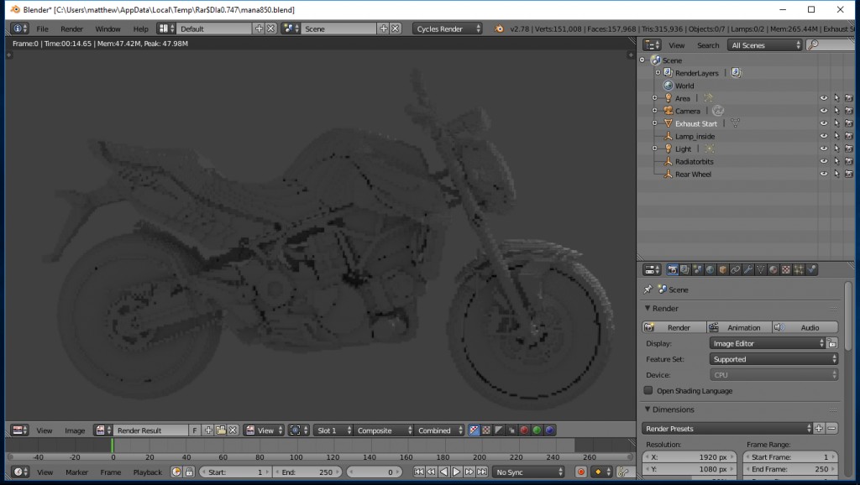Click the green current frame marker on timeline
The image size is (860, 485).
tap(113, 443)
